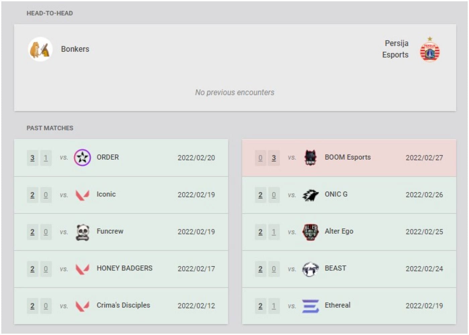Click the No previous encounters text

pyautogui.click(x=235, y=92)
